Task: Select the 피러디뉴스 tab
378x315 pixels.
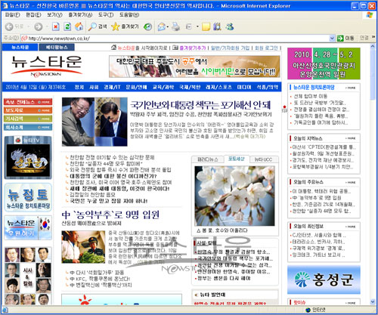Action: (x=207, y=159)
